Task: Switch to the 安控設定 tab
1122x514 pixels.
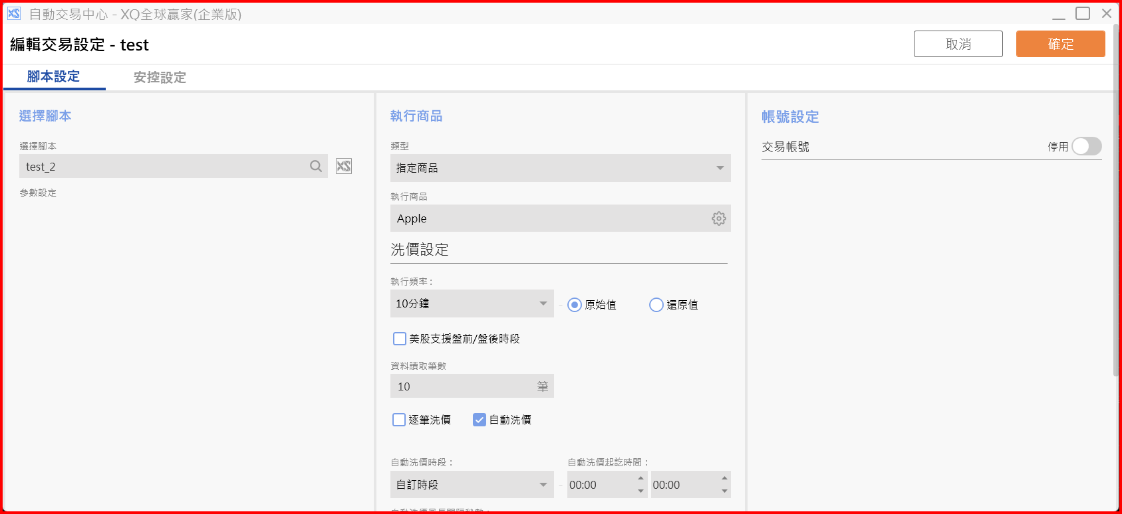Action: pos(160,77)
